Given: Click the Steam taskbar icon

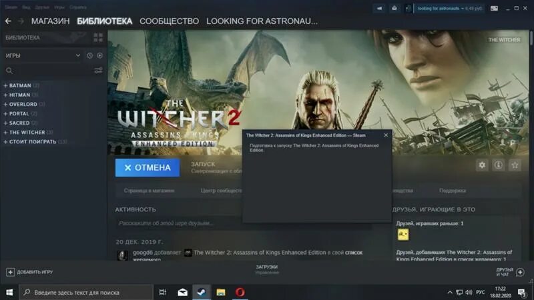Looking at the screenshot, I should 202,292.
